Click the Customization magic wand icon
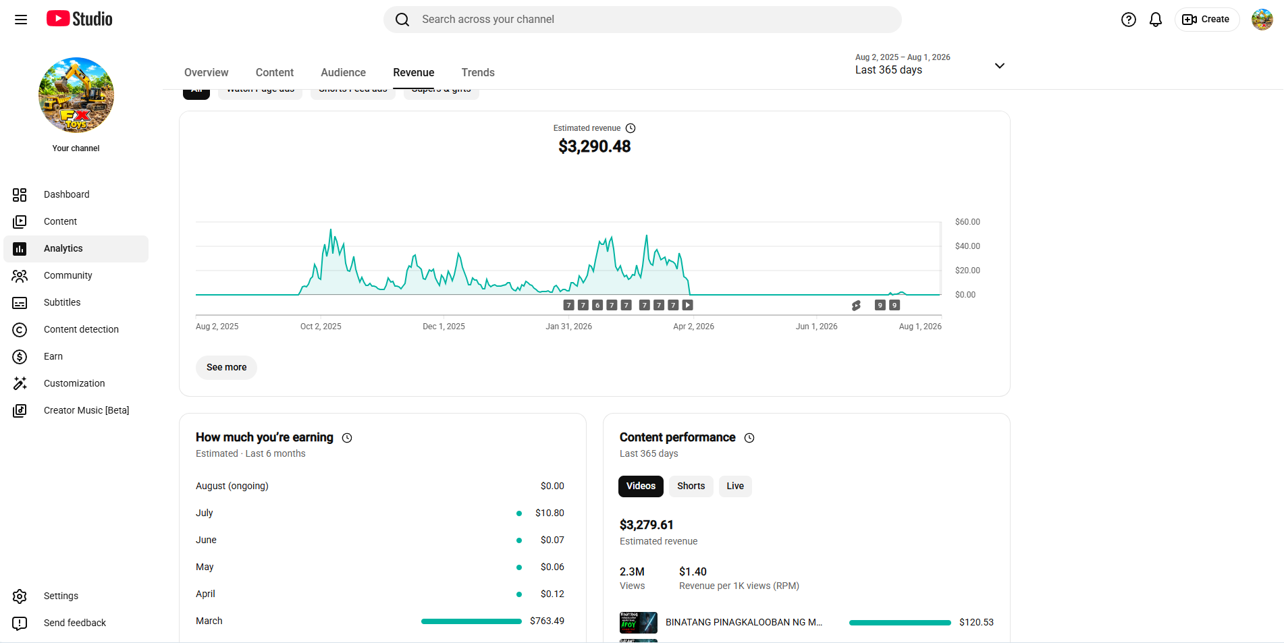Screen dimensions: 1284x643 coord(20,384)
